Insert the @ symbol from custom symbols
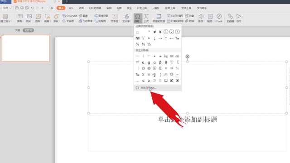This screenshot has width=290, height=163. pyautogui.click(x=155, y=68)
